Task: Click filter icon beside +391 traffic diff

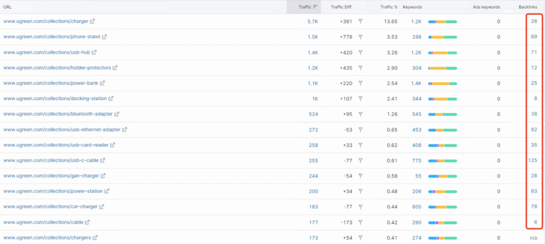Action: [x=360, y=21]
